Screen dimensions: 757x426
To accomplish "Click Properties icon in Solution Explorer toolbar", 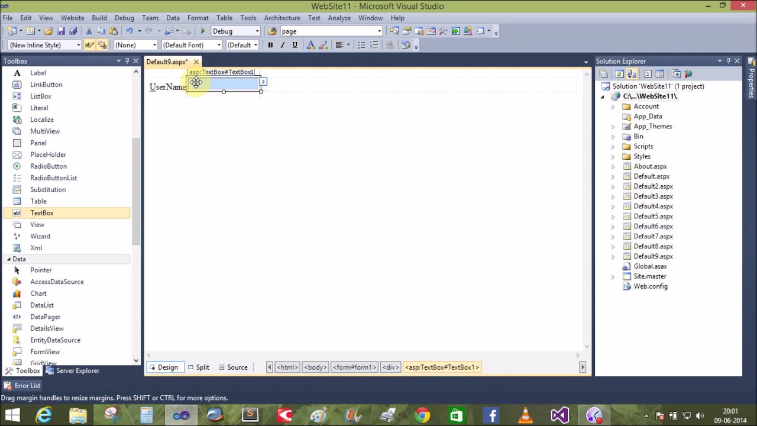I will pyautogui.click(x=603, y=74).
